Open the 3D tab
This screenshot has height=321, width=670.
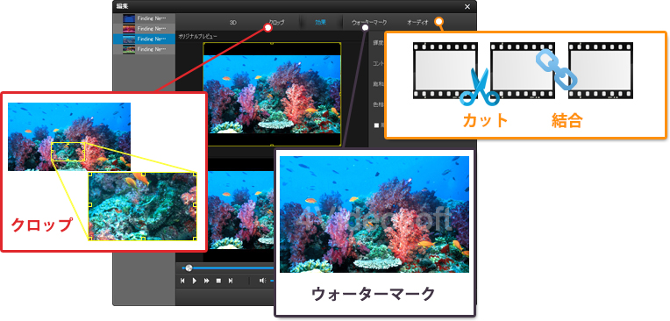pos(233,22)
